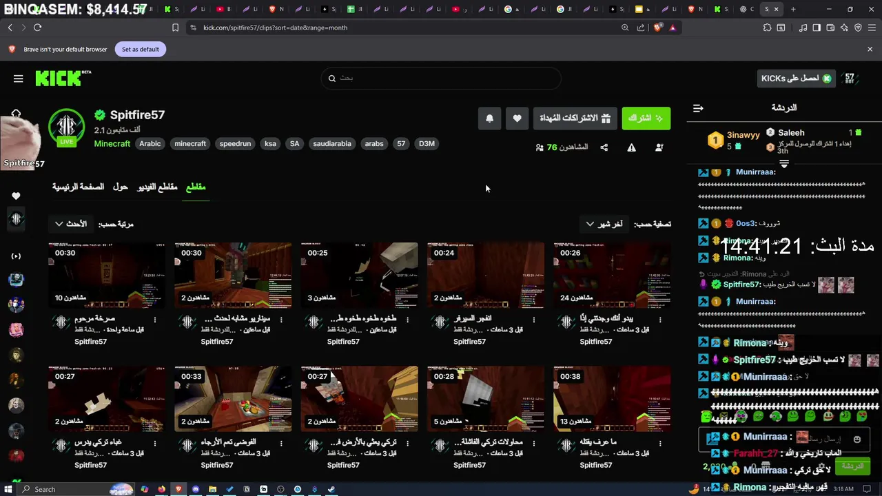Click the Brave Shields lion icon

(x=657, y=28)
